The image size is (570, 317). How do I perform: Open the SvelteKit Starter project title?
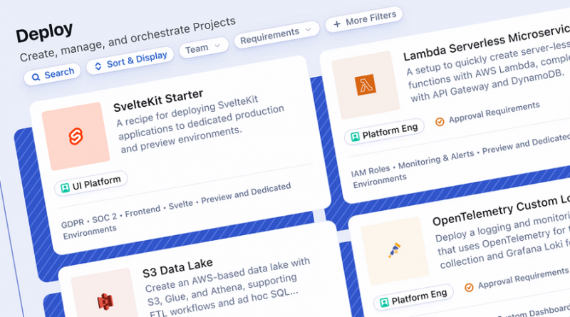point(158,99)
